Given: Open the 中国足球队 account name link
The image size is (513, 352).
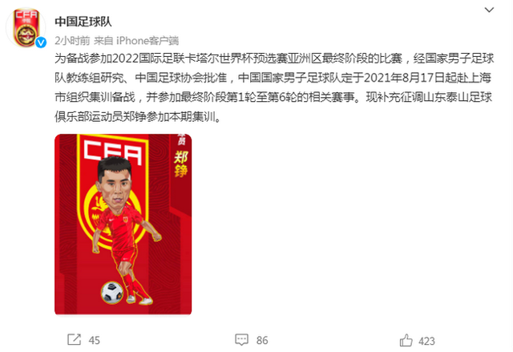Looking at the screenshot, I should pyautogui.click(x=83, y=22).
